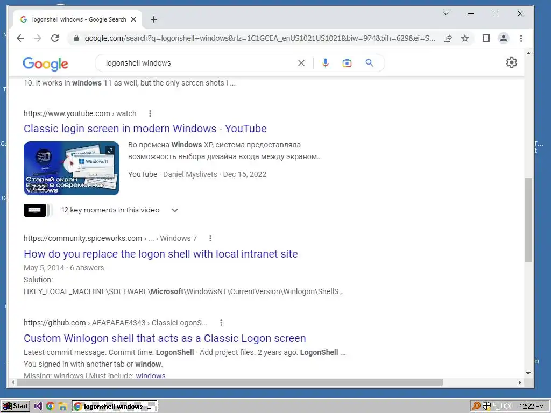Open How do you replace the logon shell link
Image resolution: width=551 pixels, height=413 pixels.
point(160,254)
